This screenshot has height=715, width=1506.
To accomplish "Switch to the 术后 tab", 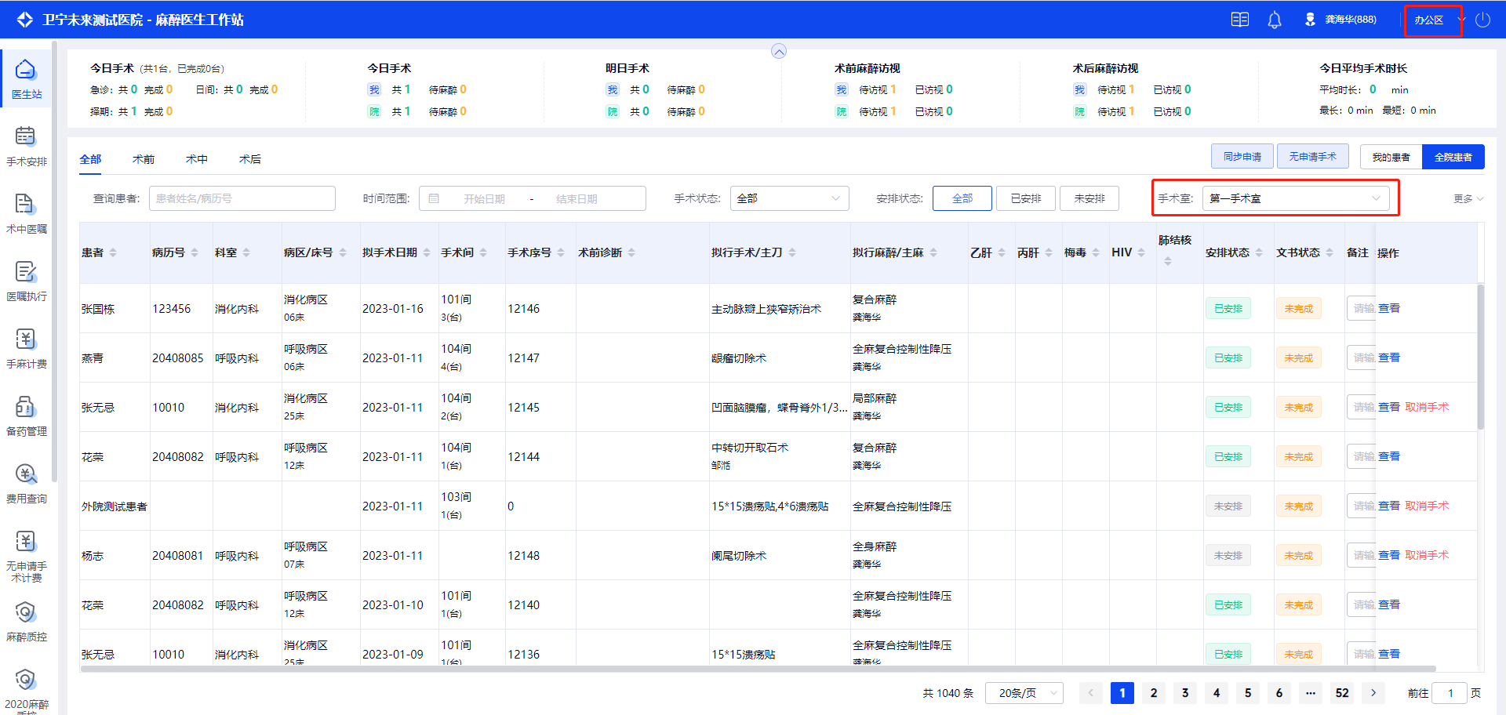I will point(250,159).
